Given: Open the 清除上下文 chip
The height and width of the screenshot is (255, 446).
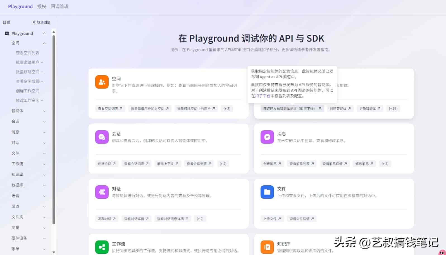Looking at the screenshot, I should 168,164.
